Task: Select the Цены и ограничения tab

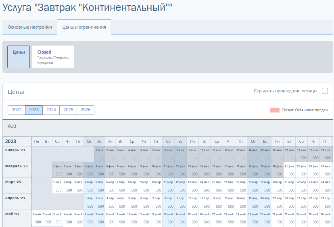Action: (84, 27)
